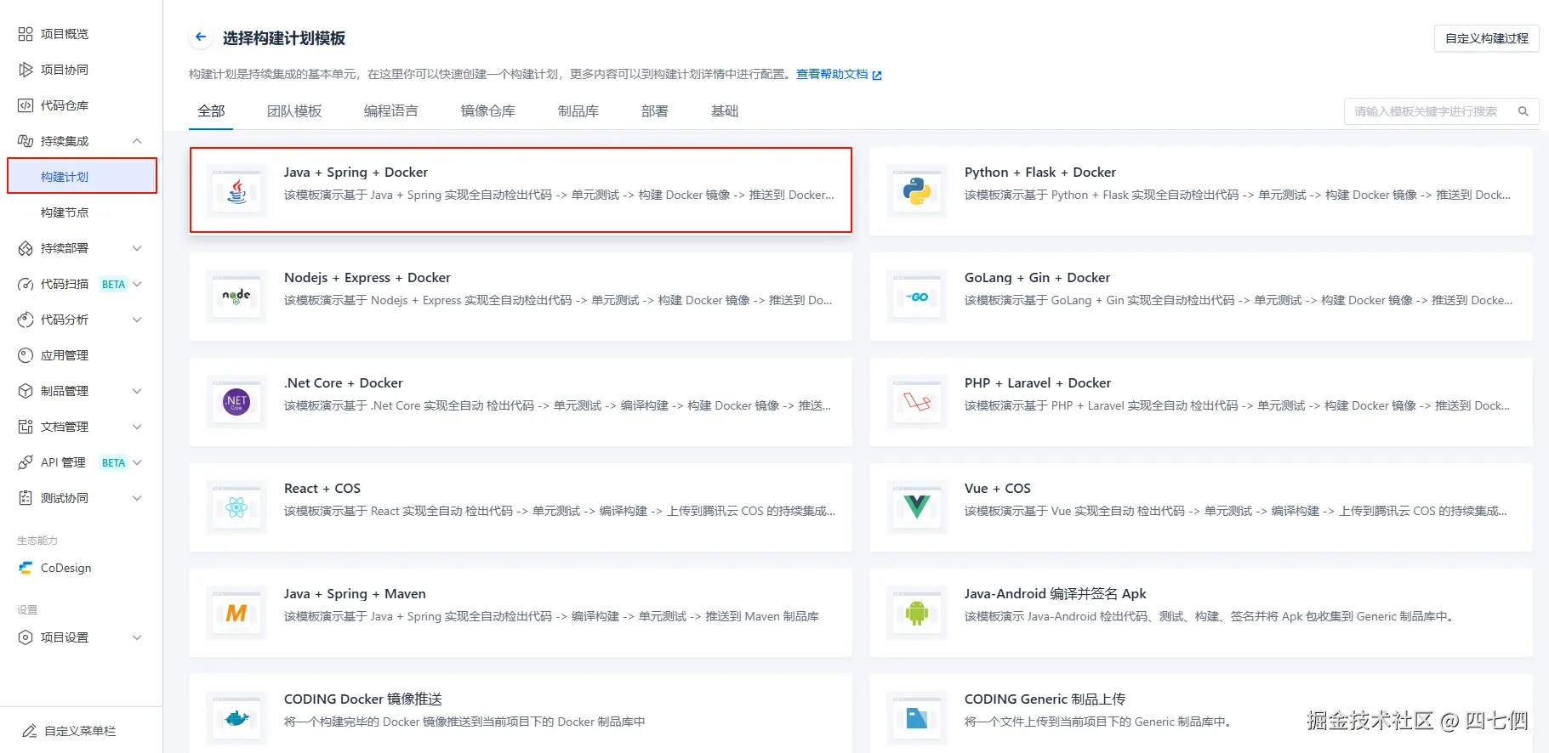Viewport: 1549px width, 753px height.
Task: Switch to the 部署 tab
Action: coord(655,111)
